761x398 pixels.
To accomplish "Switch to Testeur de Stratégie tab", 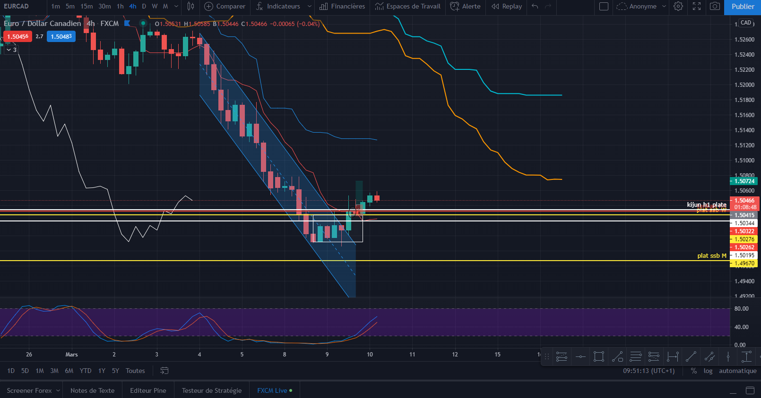I will tap(211, 390).
